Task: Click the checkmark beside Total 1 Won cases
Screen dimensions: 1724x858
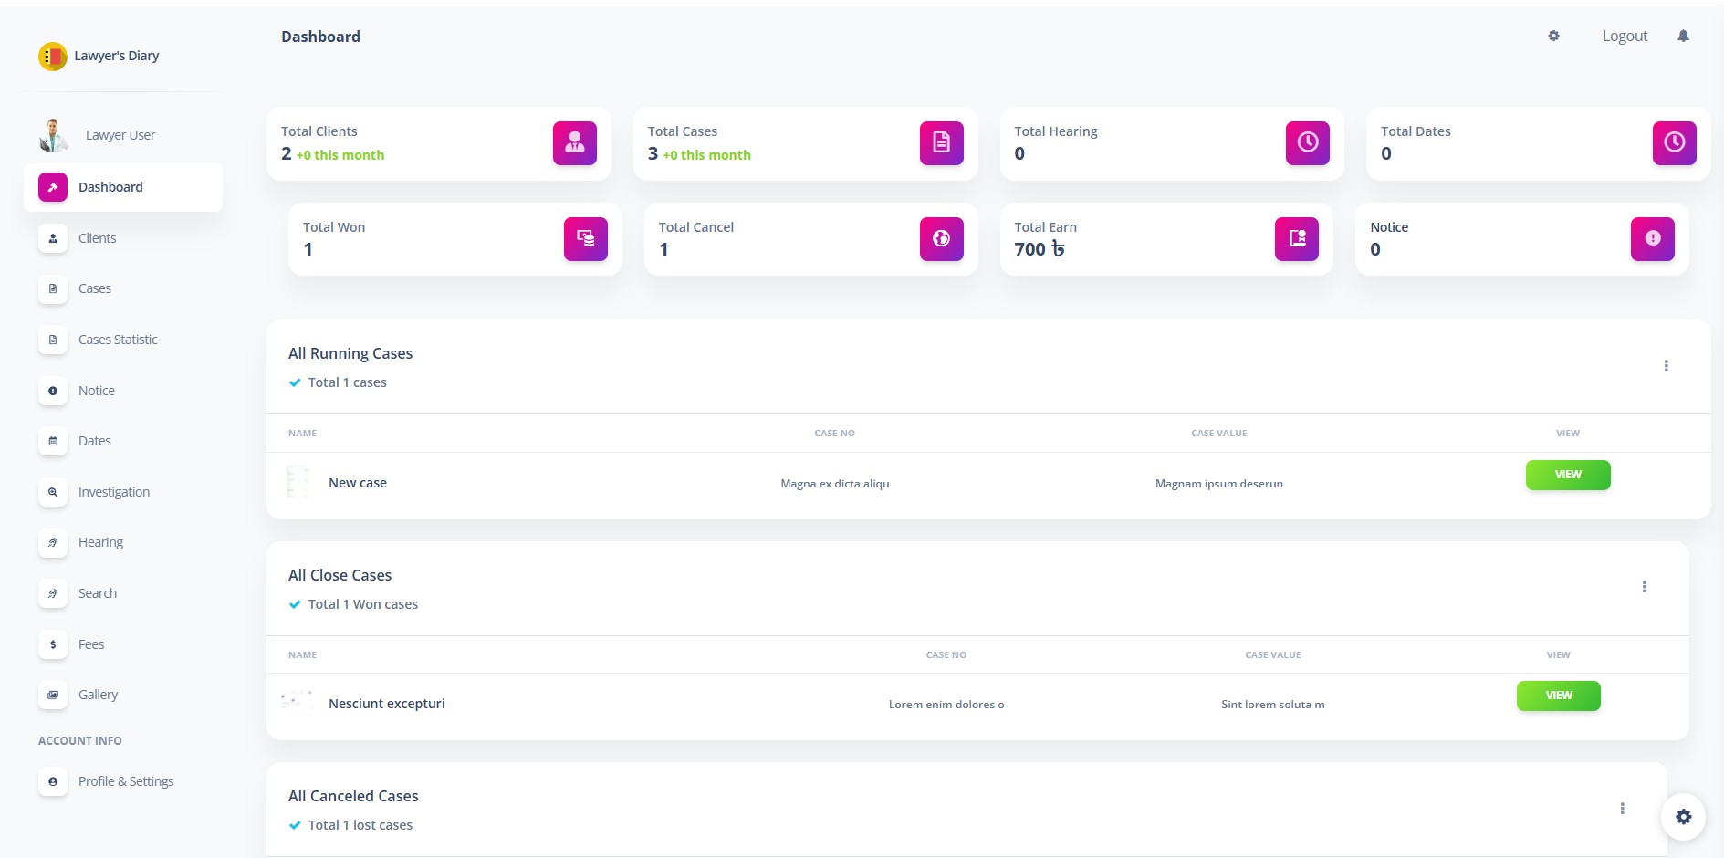Action: point(294,604)
